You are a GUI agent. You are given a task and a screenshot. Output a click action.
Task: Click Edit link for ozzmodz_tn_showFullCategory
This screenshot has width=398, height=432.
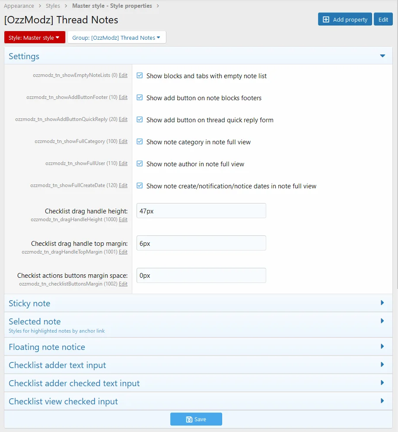pyautogui.click(x=123, y=141)
